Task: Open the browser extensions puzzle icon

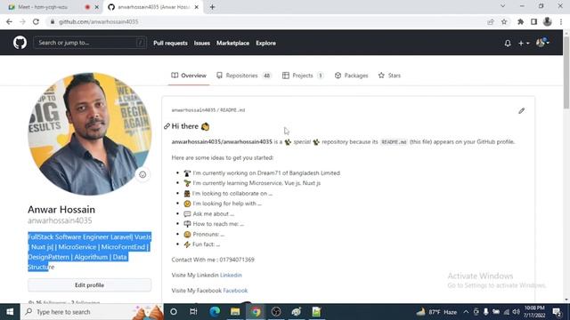Action: click(520, 21)
